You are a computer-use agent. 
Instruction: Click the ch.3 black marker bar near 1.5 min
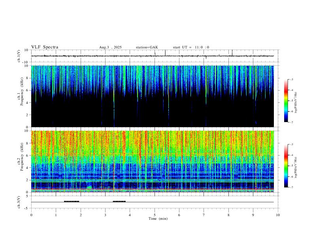tap(72, 202)
